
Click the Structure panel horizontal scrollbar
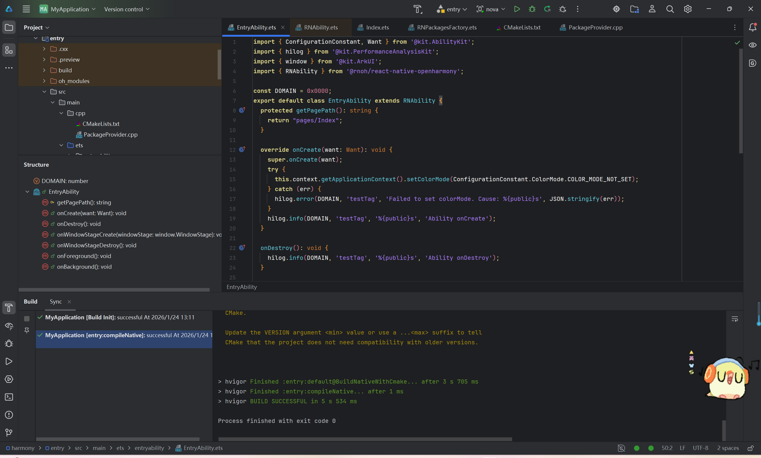(x=114, y=290)
